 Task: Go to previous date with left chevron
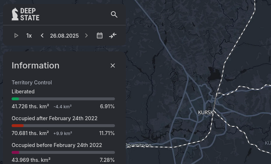pyautogui.click(x=42, y=35)
